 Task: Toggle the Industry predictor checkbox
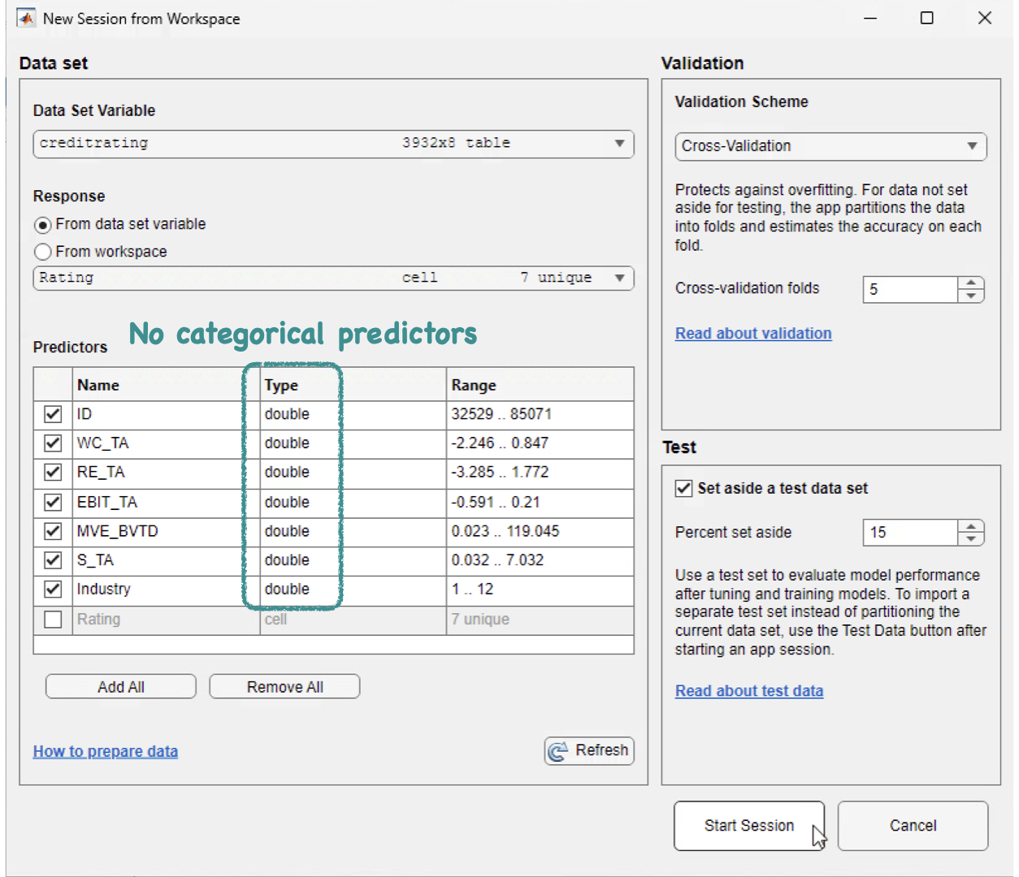click(x=53, y=590)
